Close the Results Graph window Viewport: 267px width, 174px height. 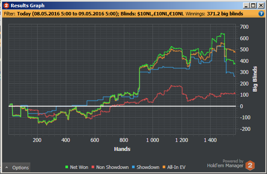pos(261,6)
